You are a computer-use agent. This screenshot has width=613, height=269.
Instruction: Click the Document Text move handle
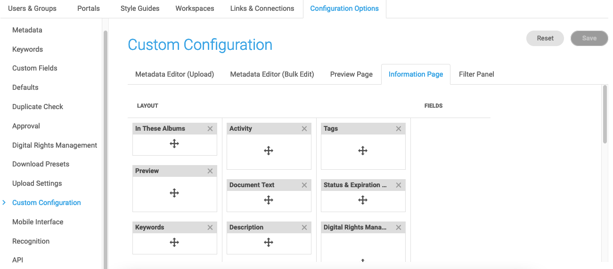point(269,200)
